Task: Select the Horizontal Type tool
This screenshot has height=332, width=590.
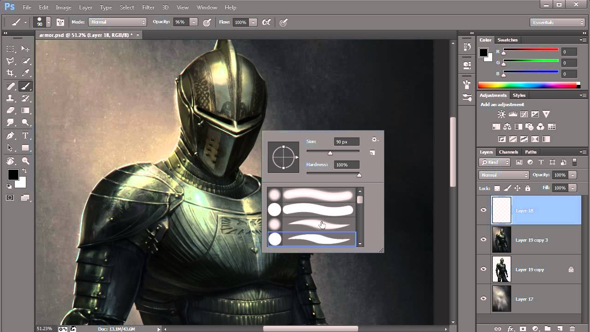Action: pos(26,136)
